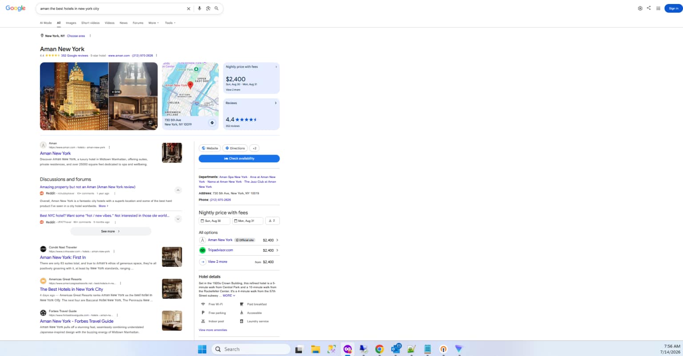Open Google Chrome from taskbar
683x356 pixels.
click(x=379, y=349)
